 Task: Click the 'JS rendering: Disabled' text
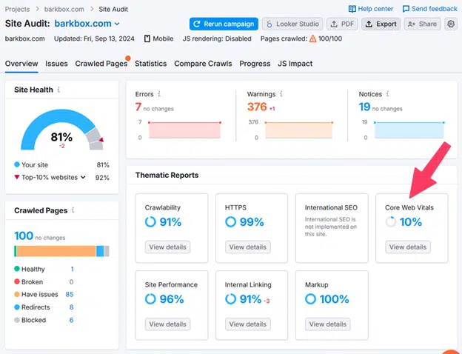pos(217,39)
